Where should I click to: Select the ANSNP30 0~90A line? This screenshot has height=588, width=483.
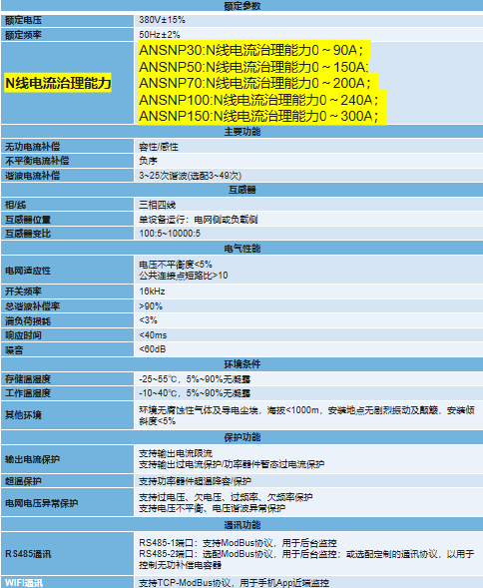251,50
